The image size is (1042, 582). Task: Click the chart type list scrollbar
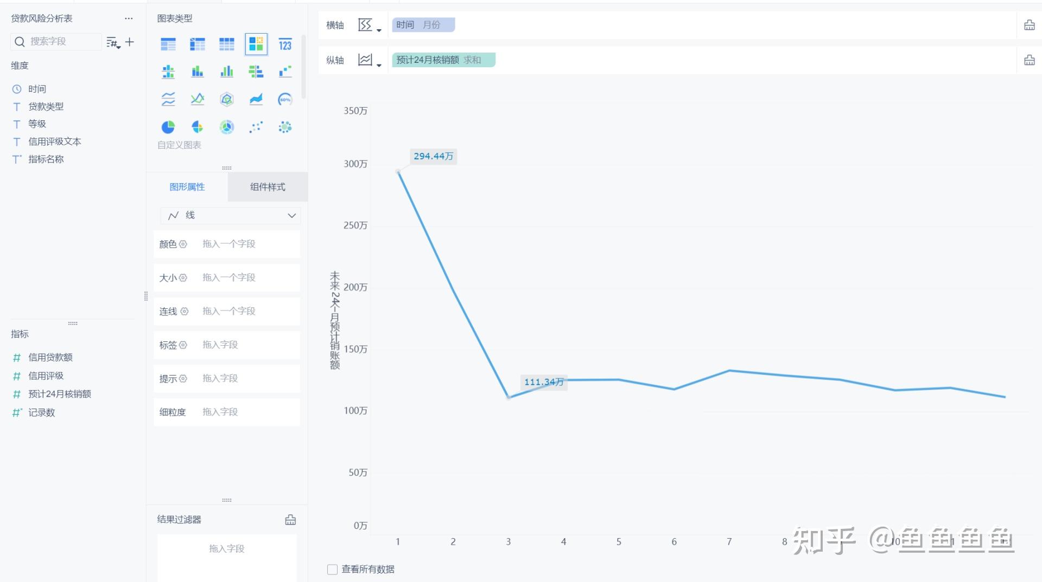pyautogui.click(x=303, y=67)
